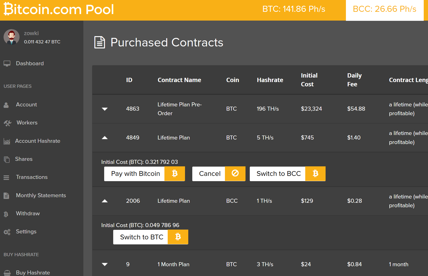Open Buy Hashrate page
428x276 pixels.
(33, 273)
